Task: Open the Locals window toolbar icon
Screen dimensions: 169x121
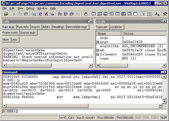Action: 106,14
